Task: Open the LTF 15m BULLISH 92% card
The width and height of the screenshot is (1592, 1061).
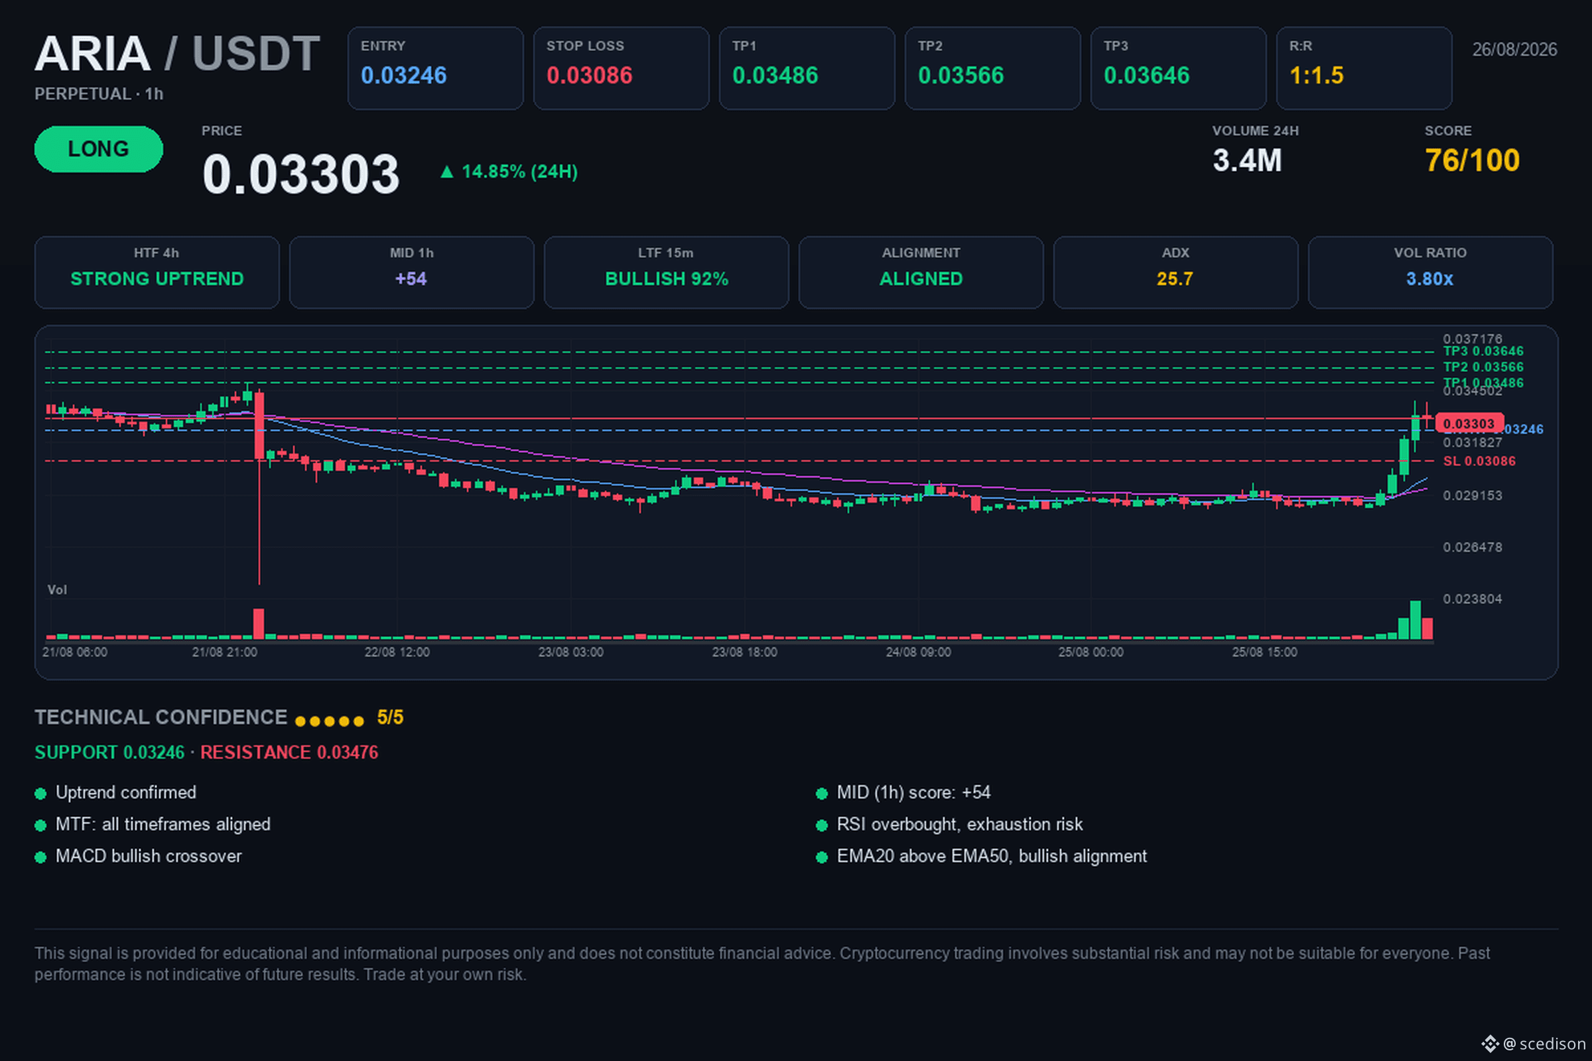Action: pyautogui.click(x=667, y=273)
